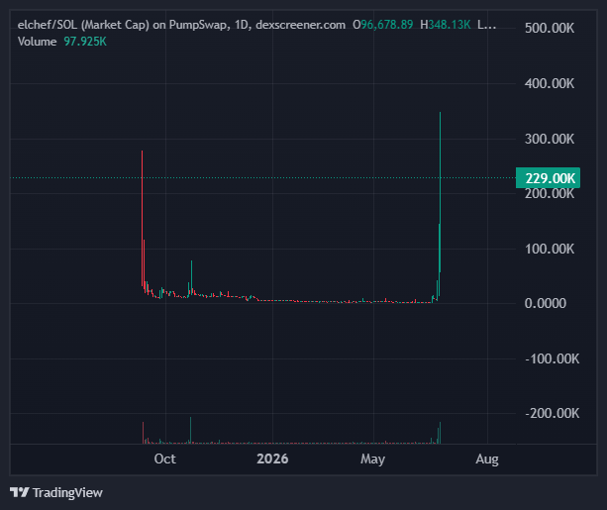Click the truncated low value L...
Screen dimensions: 607x510
click(486, 25)
